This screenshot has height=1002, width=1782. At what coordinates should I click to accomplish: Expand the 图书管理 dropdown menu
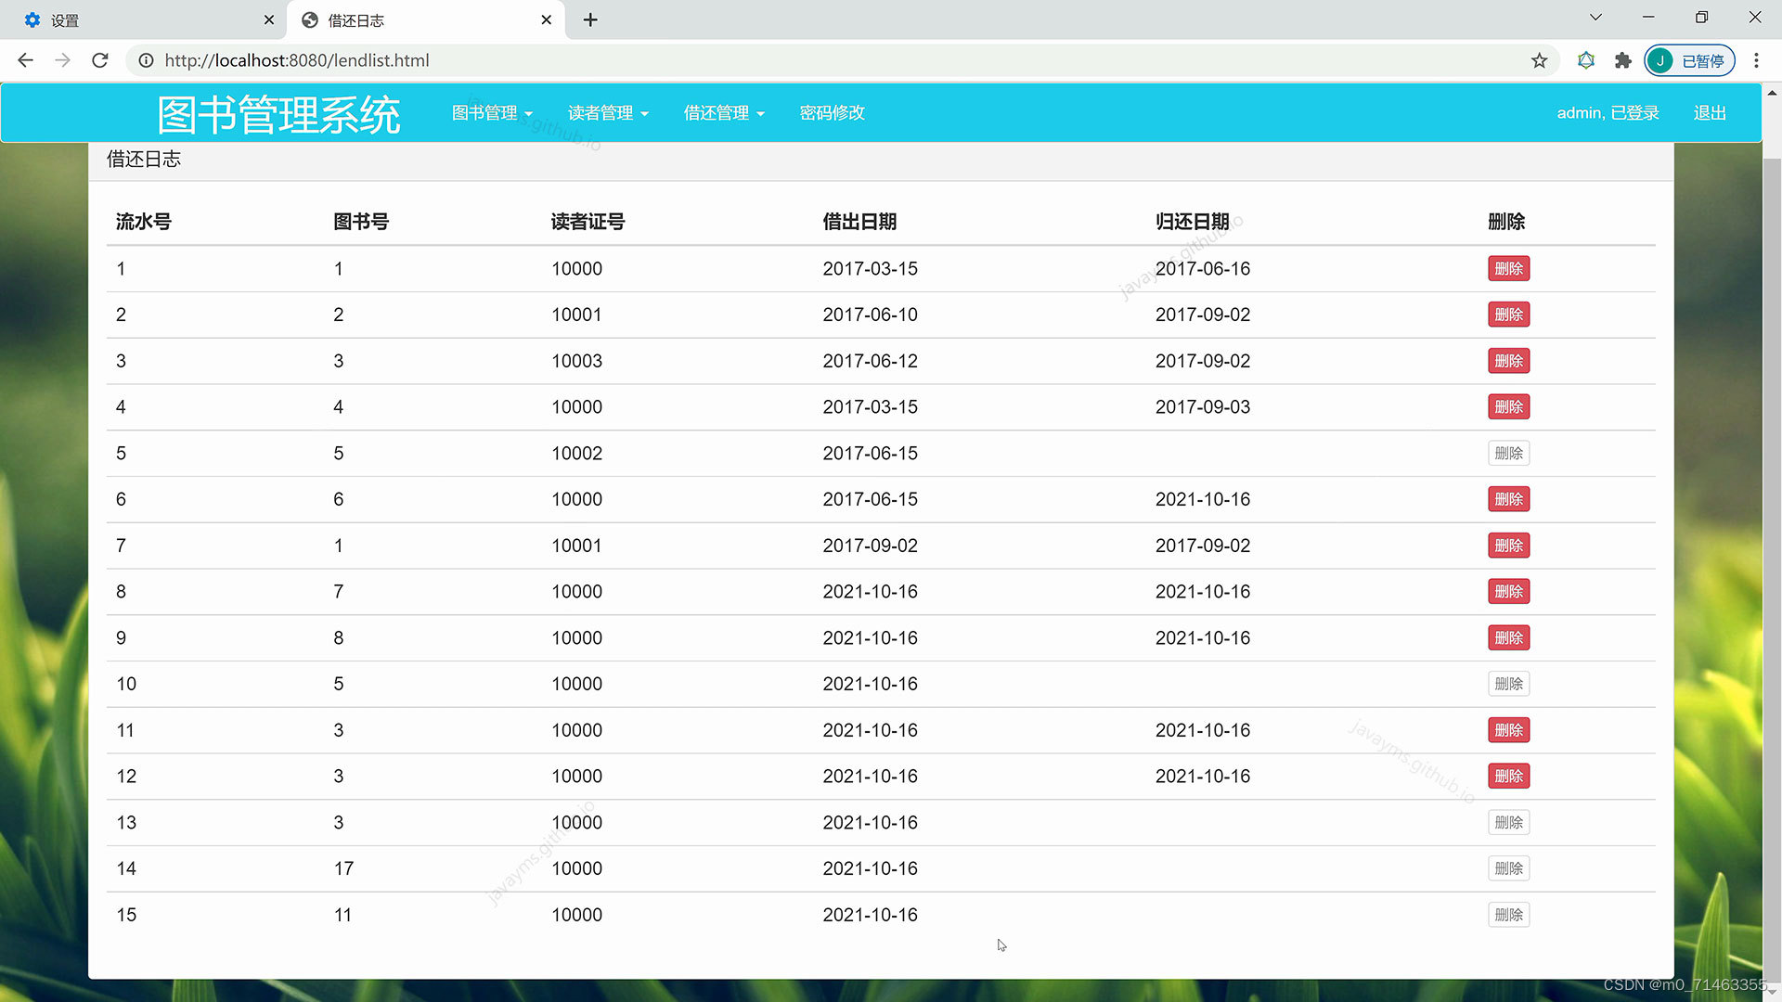click(492, 112)
